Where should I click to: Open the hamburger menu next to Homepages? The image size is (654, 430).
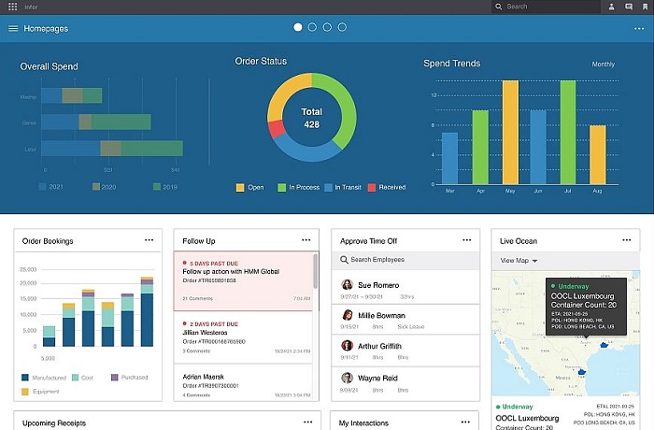coord(13,28)
